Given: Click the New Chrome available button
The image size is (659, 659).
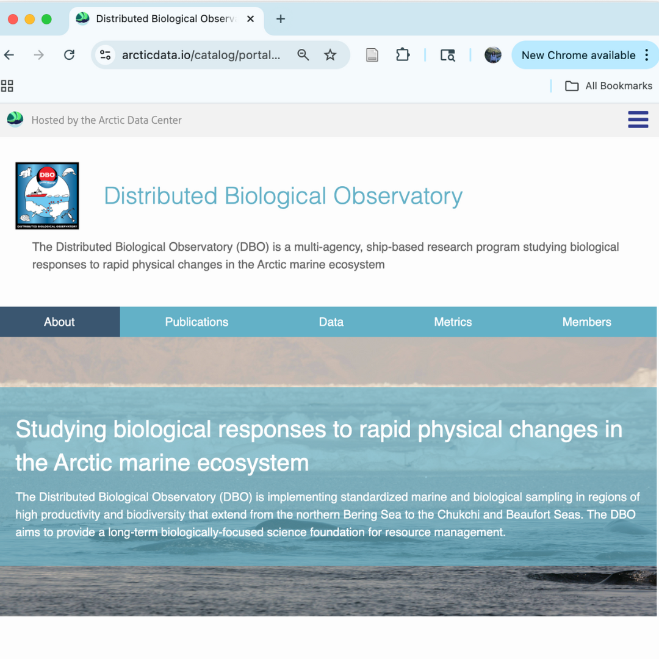Looking at the screenshot, I should coord(578,55).
